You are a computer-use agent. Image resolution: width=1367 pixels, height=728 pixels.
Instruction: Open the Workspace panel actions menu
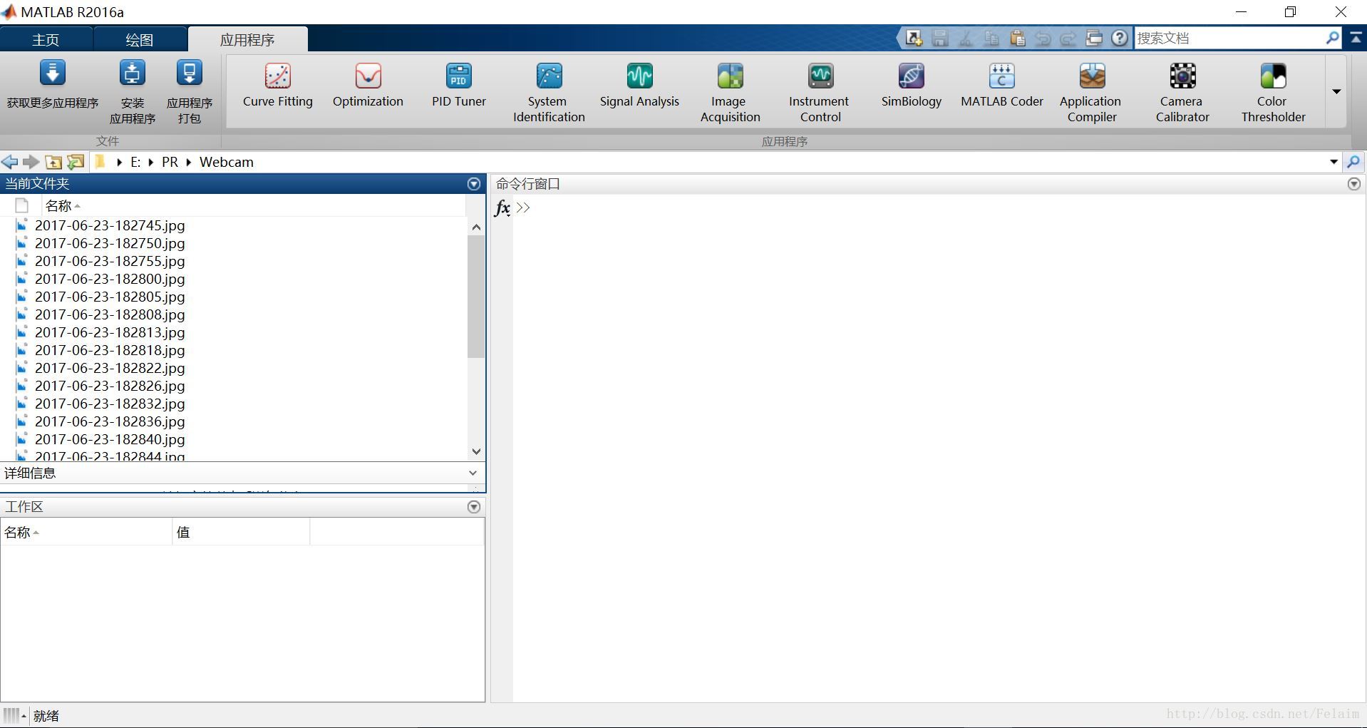(x=474, y=507)
